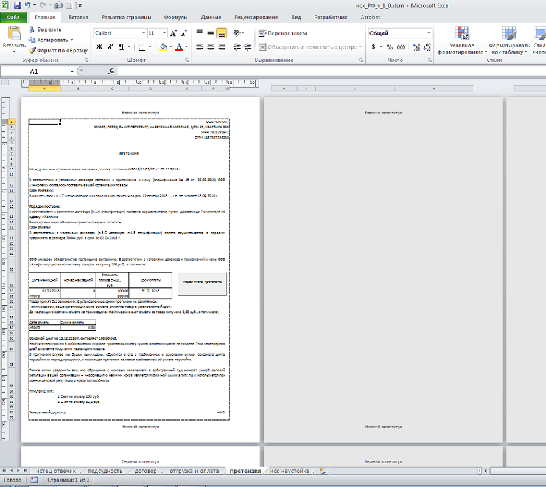Screen dimensions: 546x487
Task: Click the insert function fx icon
Action: pos(111,71)
